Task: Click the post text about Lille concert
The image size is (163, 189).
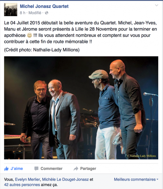Action: click(80, 32)
